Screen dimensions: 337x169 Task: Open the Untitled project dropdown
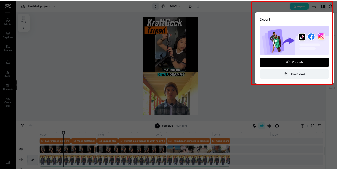pos(39,6)
